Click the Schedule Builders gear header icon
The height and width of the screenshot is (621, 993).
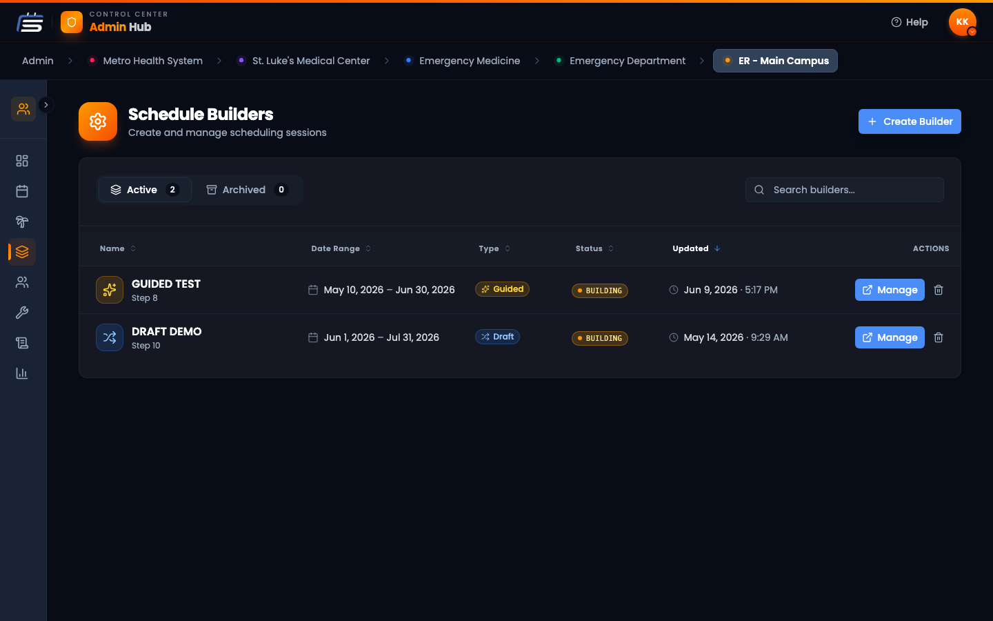[x=98, y=121]
